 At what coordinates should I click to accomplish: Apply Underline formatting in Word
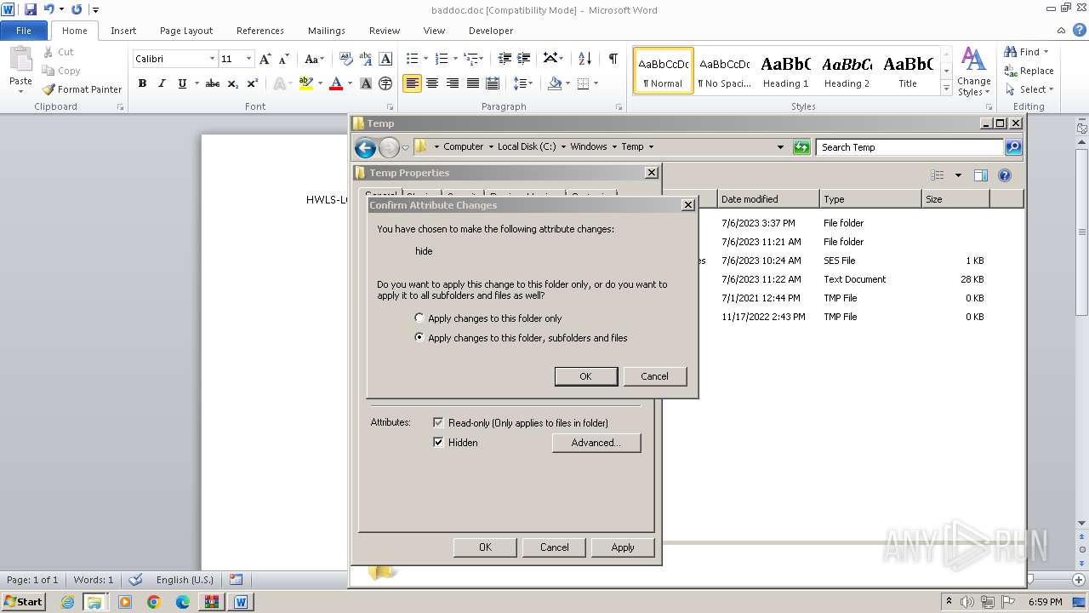click(x=182, y=83)
